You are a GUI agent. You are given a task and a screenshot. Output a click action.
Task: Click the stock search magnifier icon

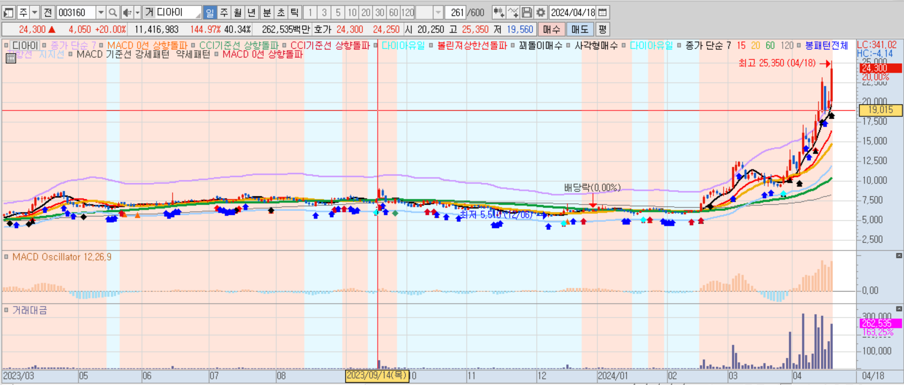(x=112, y=13)
